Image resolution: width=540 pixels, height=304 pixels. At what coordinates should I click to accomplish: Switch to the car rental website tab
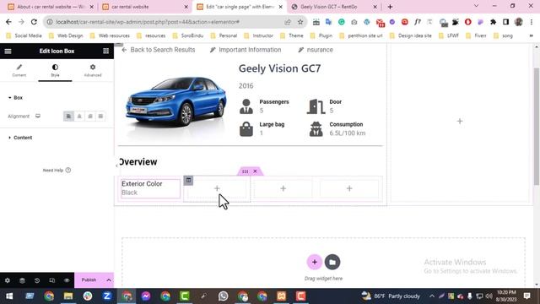145,7
